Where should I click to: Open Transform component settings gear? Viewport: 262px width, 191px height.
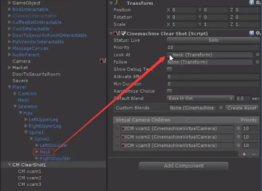(x=258, y=3)
